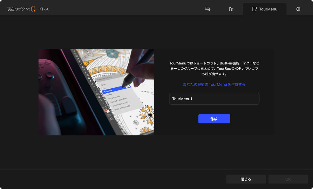Click the プレス label in the top bar
The width and height of the screenshot is (313, 189).
(x=44, y=9)
